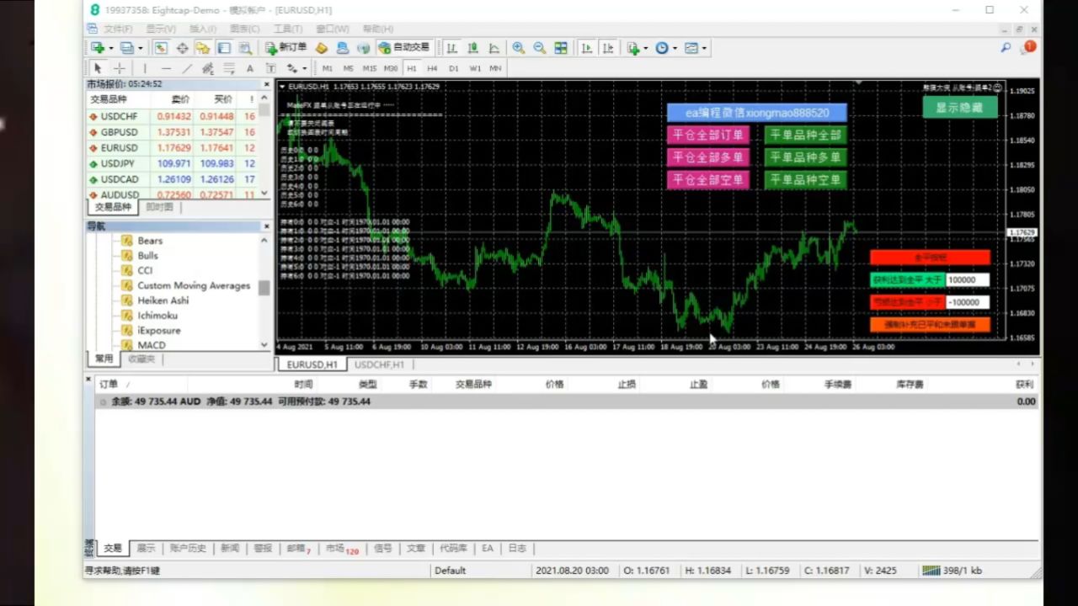This screenshot has width=1078, height=606.
Task: Open the Periods clock dropdown
Action: 665,48
